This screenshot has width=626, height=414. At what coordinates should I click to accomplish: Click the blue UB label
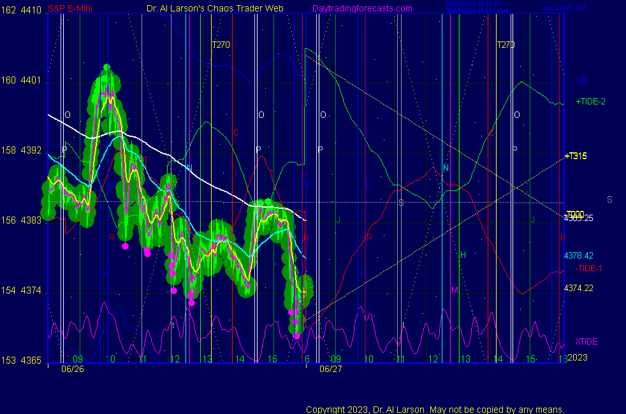tap(581, 81)
